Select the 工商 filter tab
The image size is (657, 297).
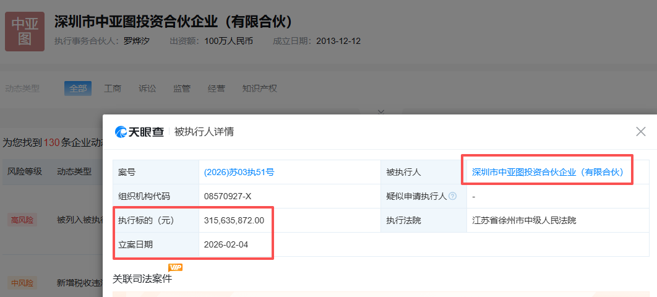coord(113,88)
